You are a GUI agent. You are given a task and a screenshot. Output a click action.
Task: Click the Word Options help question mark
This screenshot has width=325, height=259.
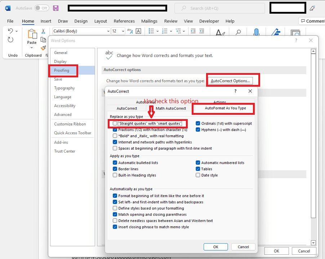click(x=296, y=40)
